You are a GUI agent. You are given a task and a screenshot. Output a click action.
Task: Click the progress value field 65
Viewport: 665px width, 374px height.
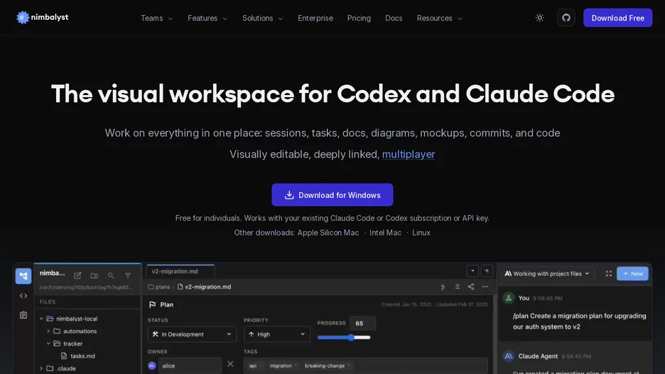pyautogui.click(x=362, y=323)
